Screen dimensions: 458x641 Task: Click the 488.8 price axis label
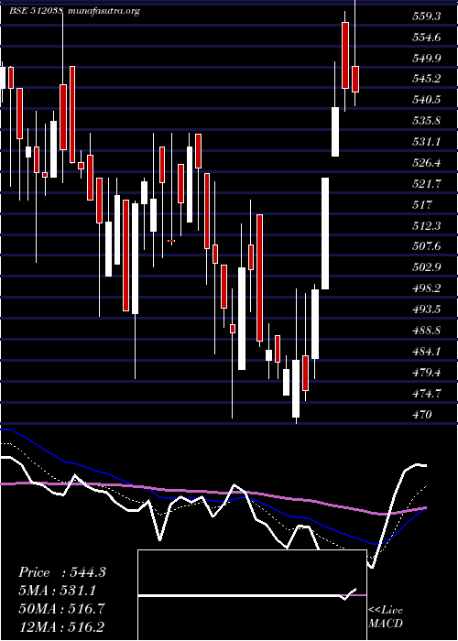point(426,331)
